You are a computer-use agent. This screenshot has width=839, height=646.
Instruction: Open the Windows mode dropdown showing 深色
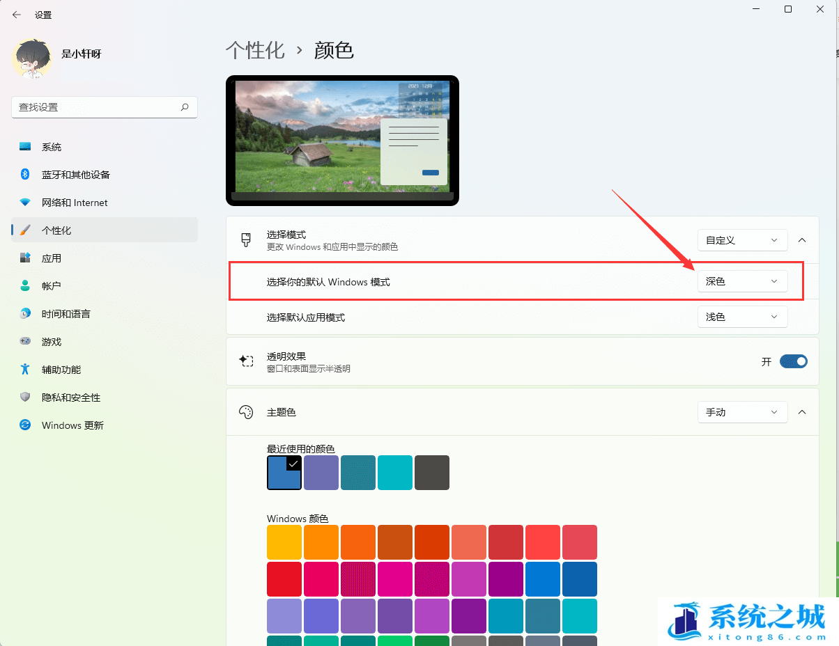(x=742, y=281)
